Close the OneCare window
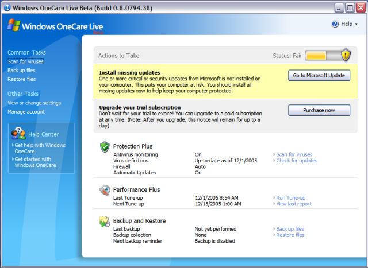The image size is (368, 268). 361,8
